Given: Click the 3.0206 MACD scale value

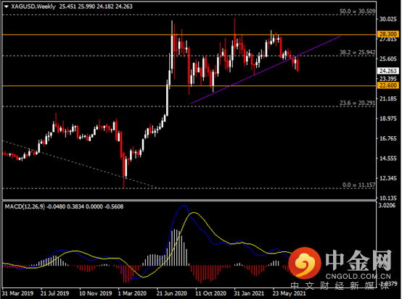Looking at the screenshot, I should pyautogui.click(x=387, y=206).
